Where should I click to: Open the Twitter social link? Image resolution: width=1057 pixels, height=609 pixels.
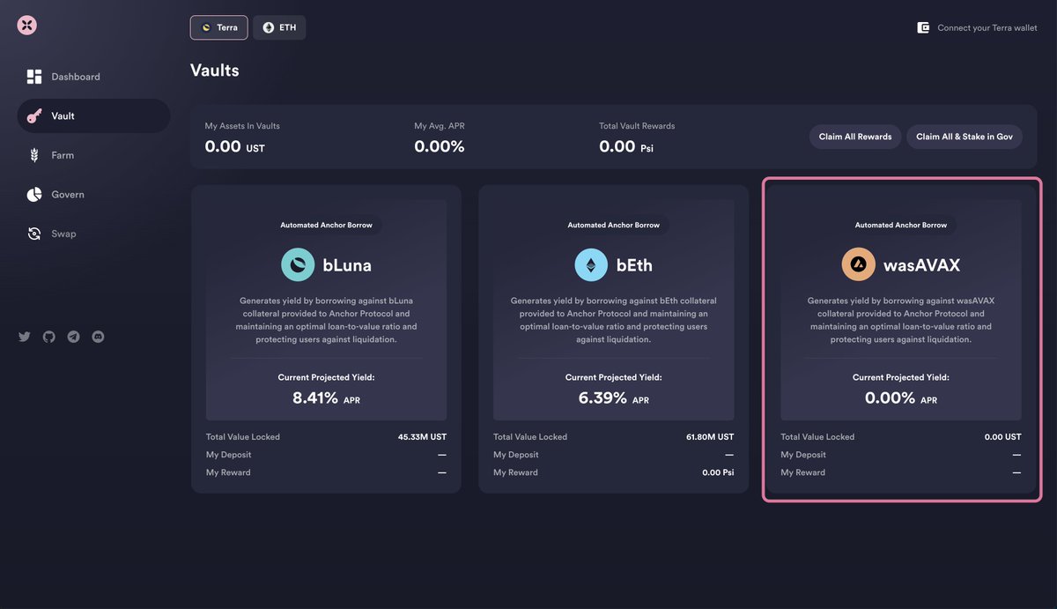click(x=25, y=337)
